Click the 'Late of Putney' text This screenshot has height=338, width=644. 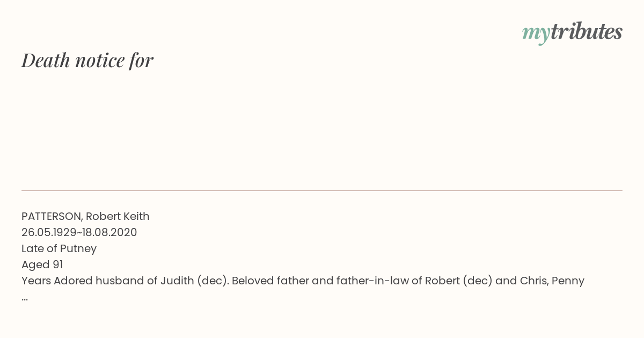point(59,248)
